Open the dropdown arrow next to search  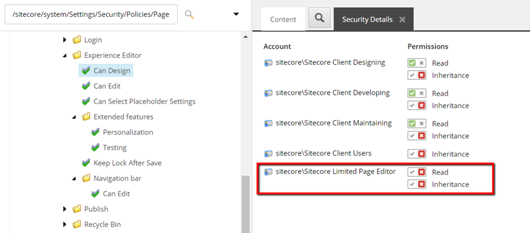(236, 14)
